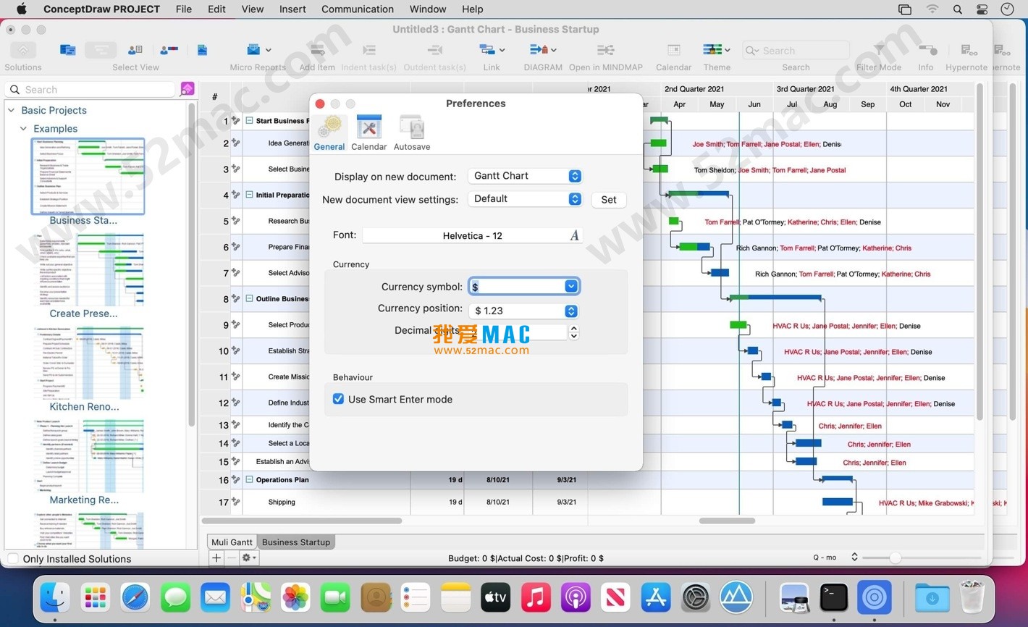Click the Decimal digits stepper arrows
The image size is (1028, 627).
click(574, 332)
